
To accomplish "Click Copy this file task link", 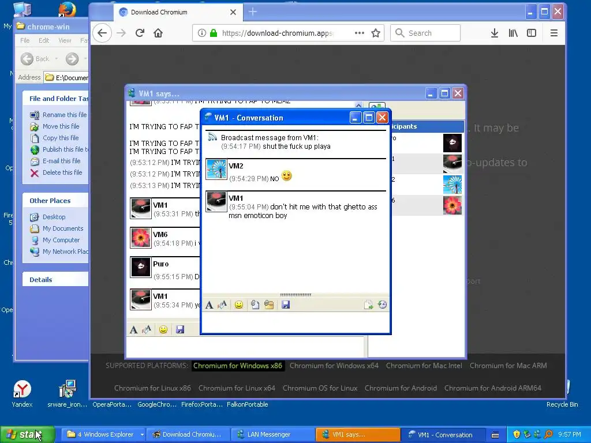I will point(54,138).
